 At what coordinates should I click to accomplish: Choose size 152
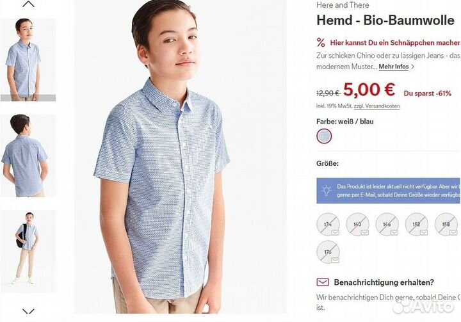pos(417,223)
